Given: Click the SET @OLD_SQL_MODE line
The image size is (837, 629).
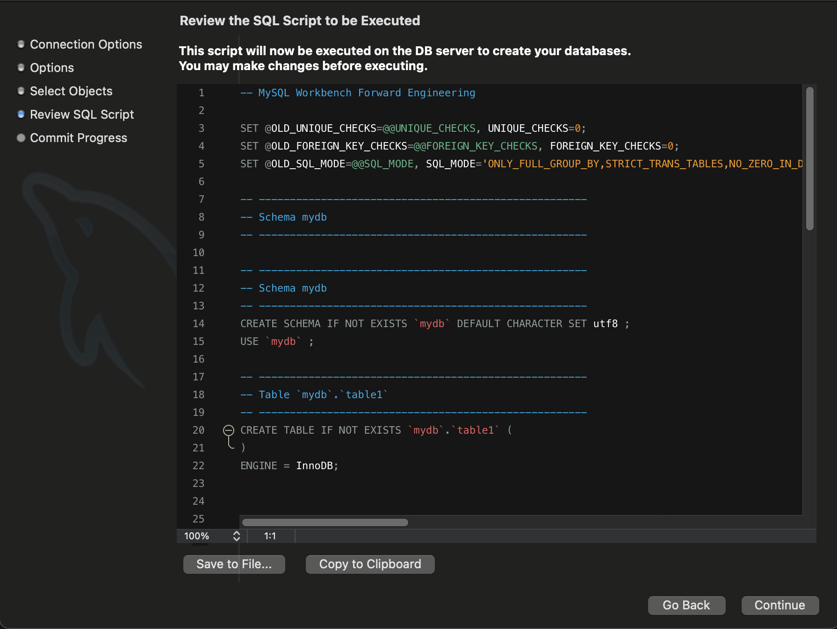Looking at the screenshot, I should pyautogui.click(x=521, y=164).
